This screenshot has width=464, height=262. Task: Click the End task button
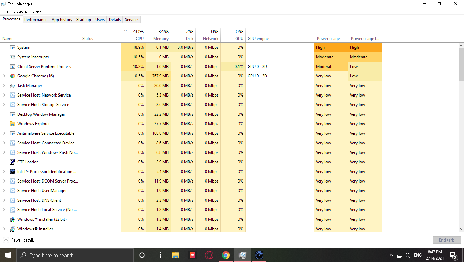pyautogui.click(x=447, y=240)
